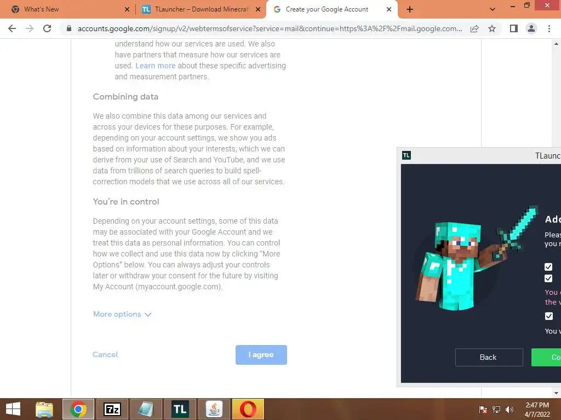Open Opera browser from the taskbar
This screenshot has width=561, height=420.
tap(248, 409)
